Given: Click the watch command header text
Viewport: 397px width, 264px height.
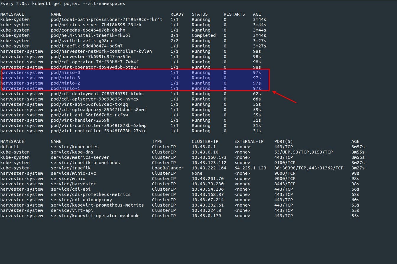Looking at the screenshot, I should [x=63, y=4].
